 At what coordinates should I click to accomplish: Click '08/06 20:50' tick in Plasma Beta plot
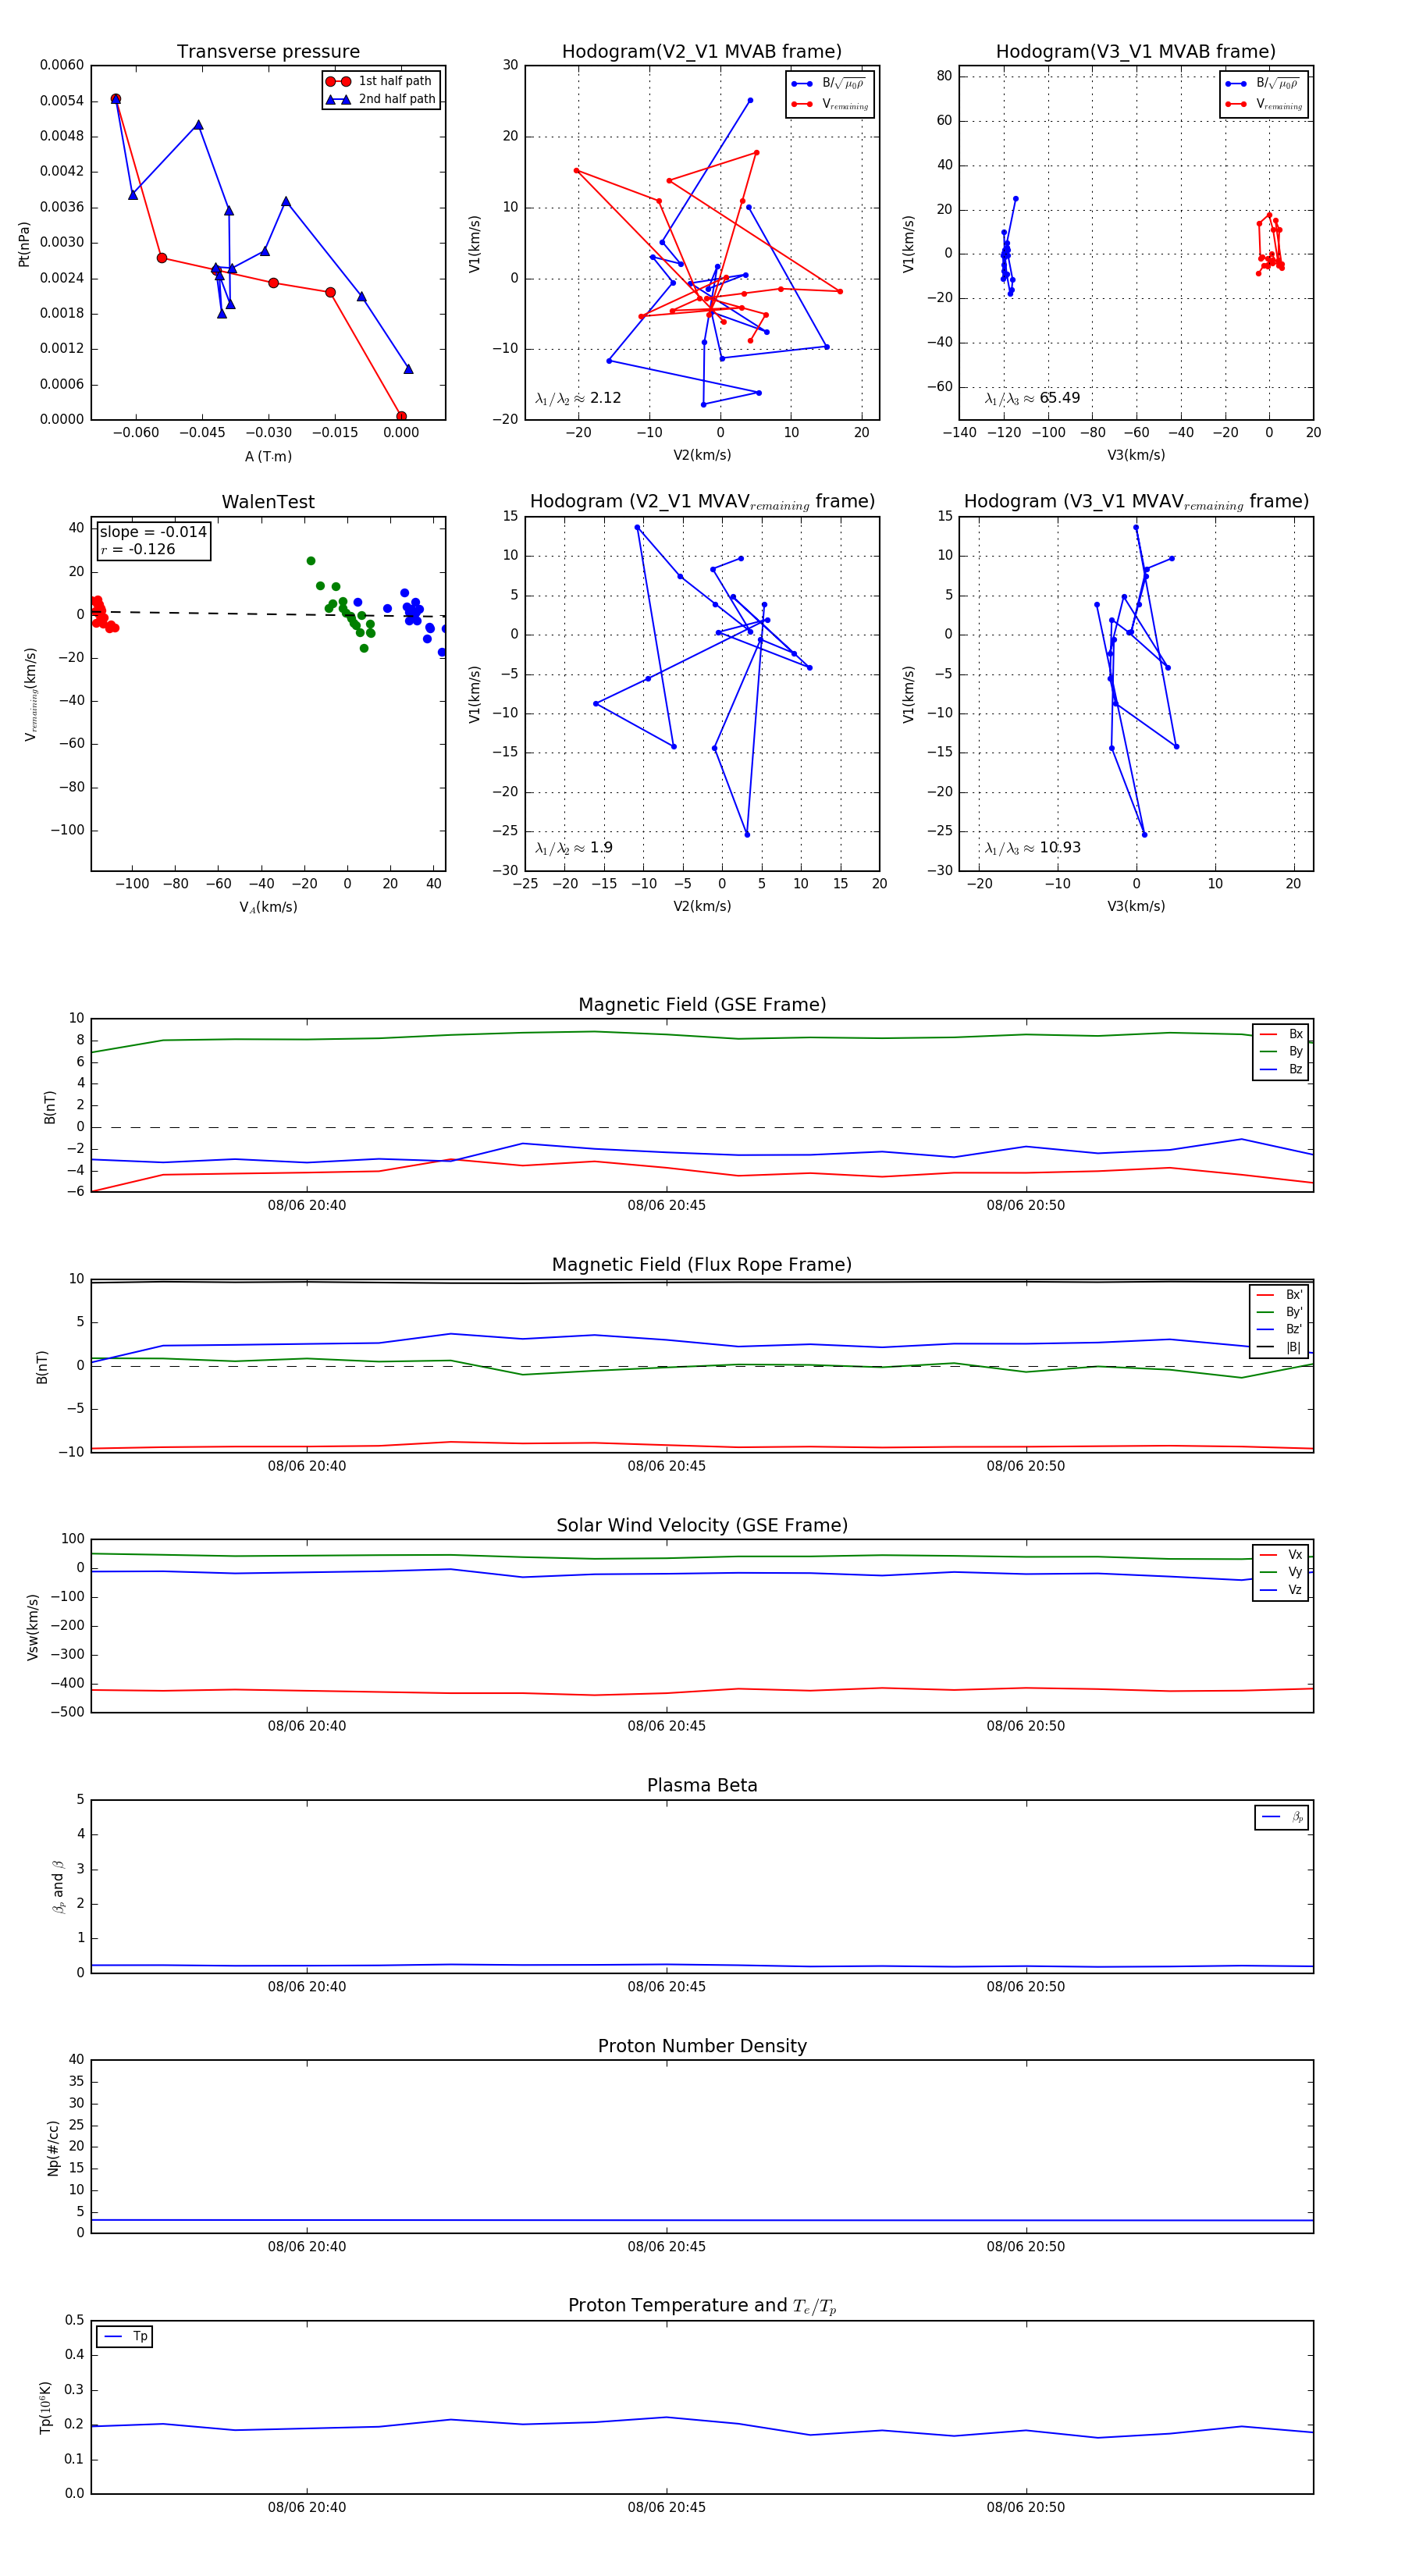[x=1026, y=1986]
